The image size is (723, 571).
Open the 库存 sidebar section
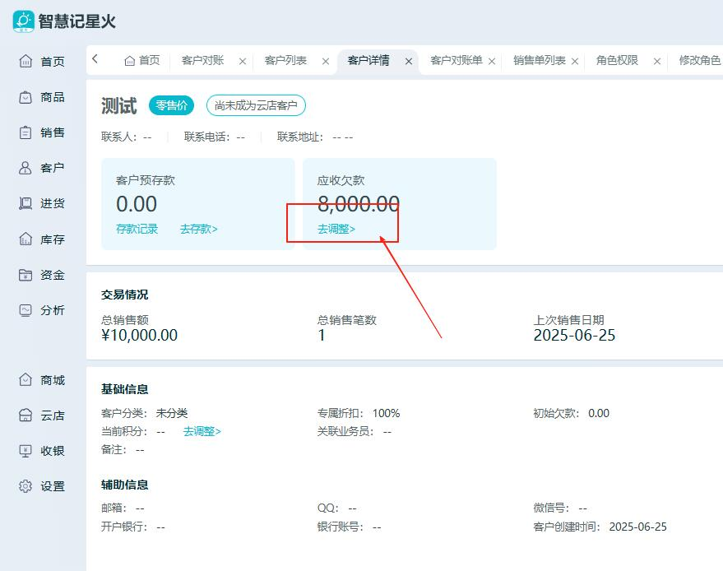coord(41,239)
